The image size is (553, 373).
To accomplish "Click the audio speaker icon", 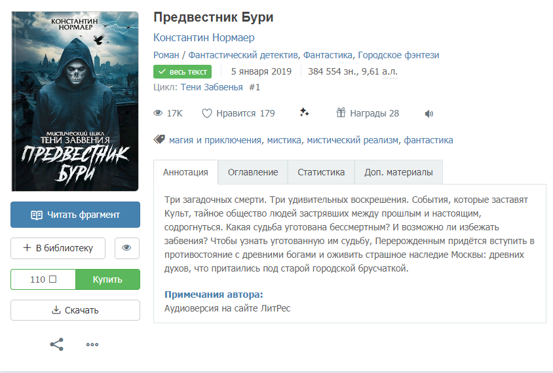I will 429,113.
